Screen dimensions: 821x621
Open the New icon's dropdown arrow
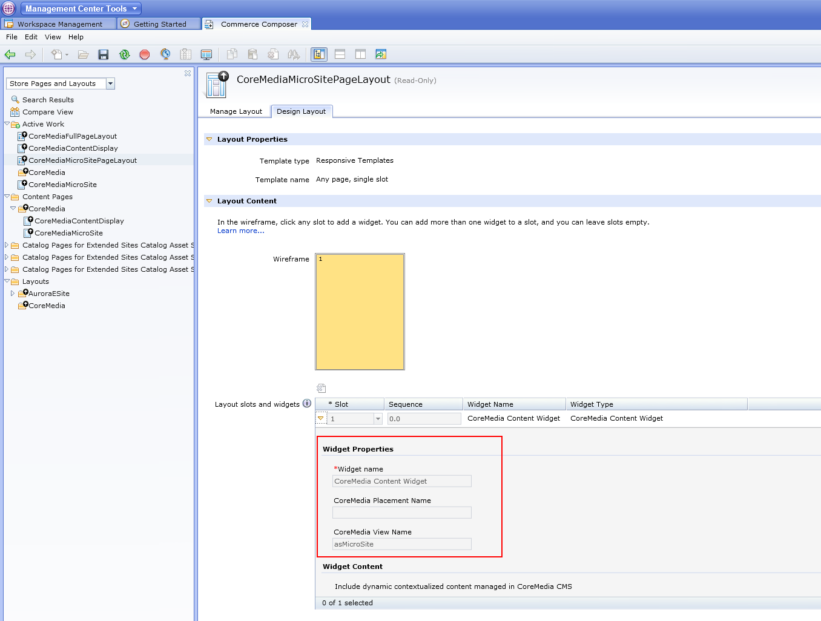pyautogui.click(x=67, y=54)
